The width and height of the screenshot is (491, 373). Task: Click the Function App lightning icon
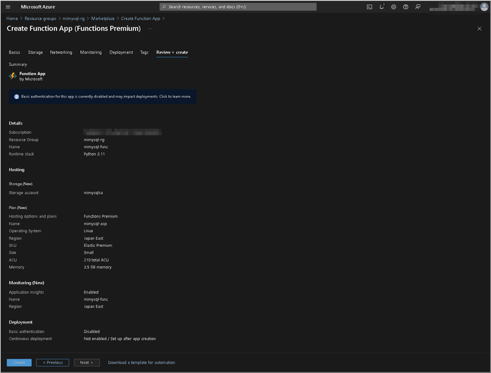pyautogui.click(x=13, y=76)
